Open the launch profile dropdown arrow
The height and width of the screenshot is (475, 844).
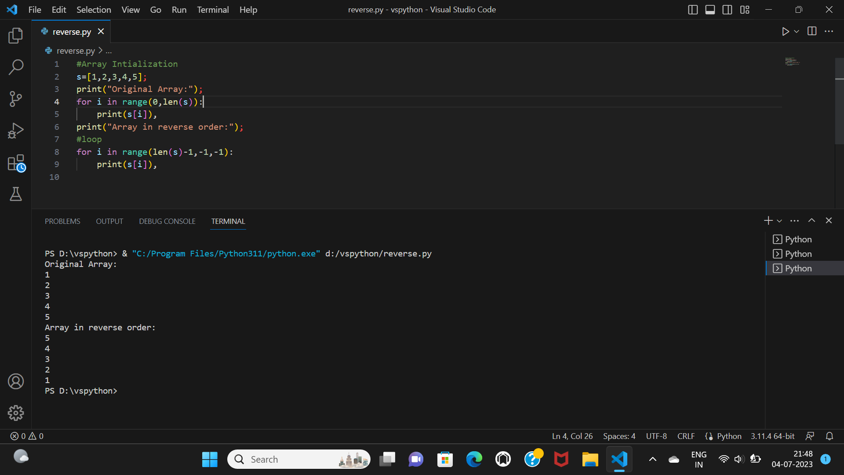coord(779,221)
